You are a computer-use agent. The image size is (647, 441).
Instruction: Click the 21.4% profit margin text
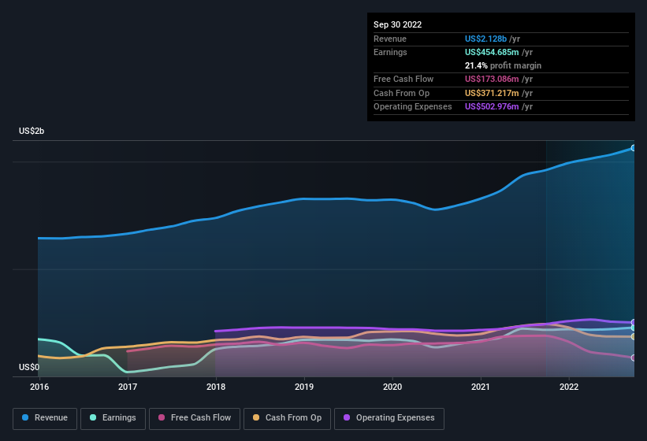pos(503,65)
